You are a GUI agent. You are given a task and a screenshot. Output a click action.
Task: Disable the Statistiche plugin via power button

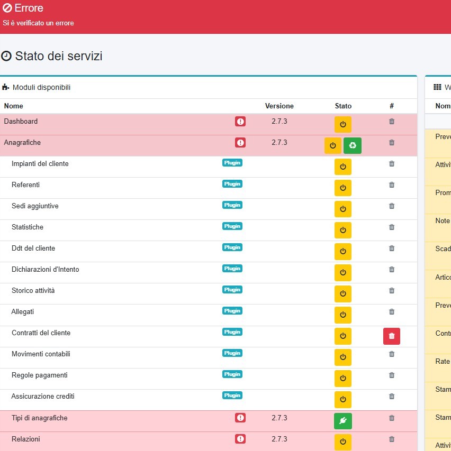[342, 231]
